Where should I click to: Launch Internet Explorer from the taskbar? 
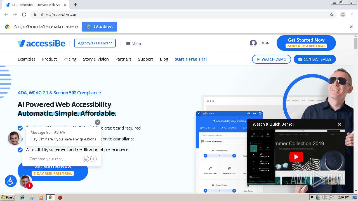coord(22,197)
